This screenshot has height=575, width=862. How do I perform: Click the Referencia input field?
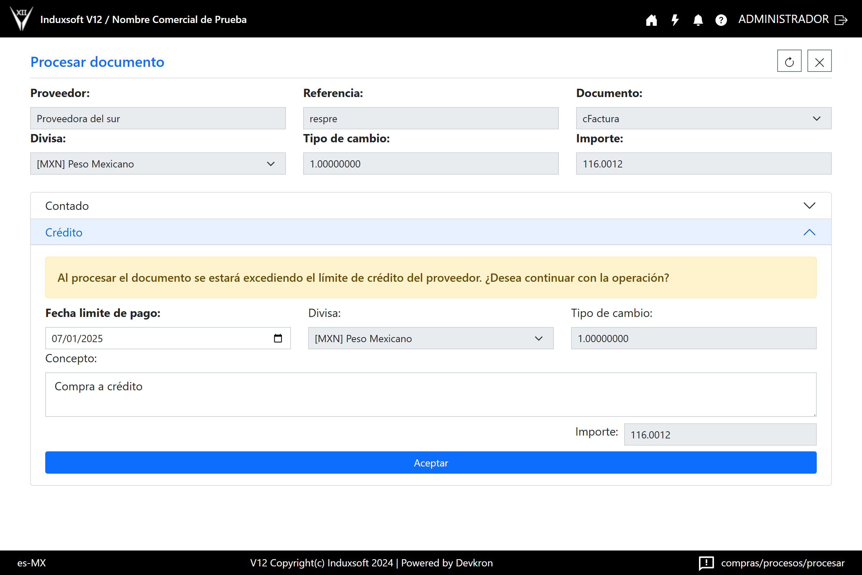pos(430,119)
